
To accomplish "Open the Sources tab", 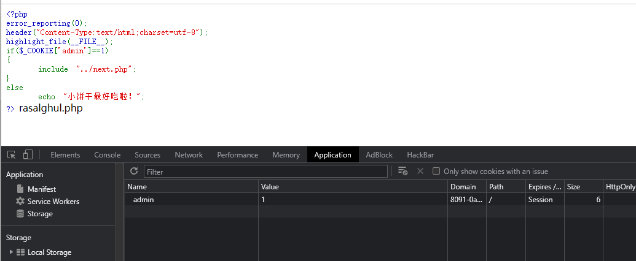I will 147,155.
